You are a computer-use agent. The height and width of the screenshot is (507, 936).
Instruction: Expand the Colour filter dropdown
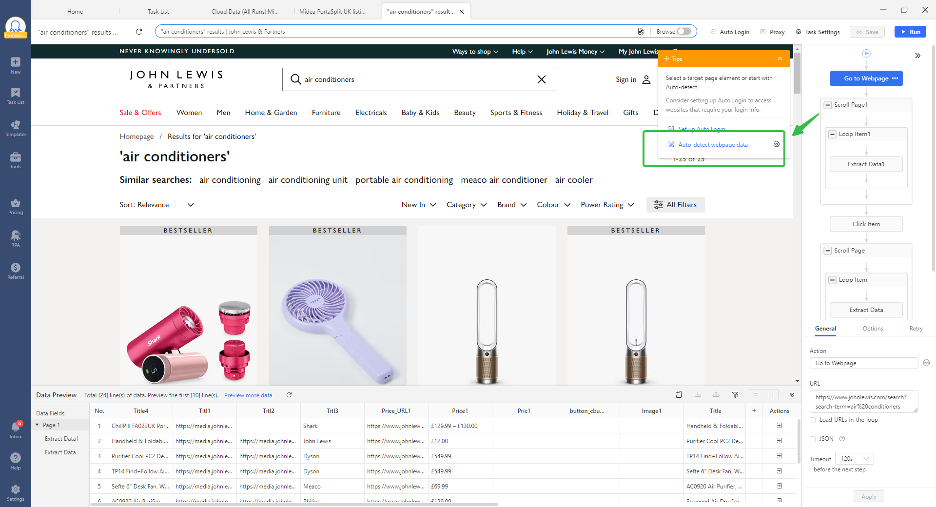[x=554, y=205]
